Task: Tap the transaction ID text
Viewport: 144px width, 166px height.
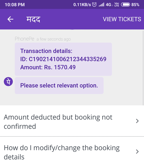Action: pos(63,59)
